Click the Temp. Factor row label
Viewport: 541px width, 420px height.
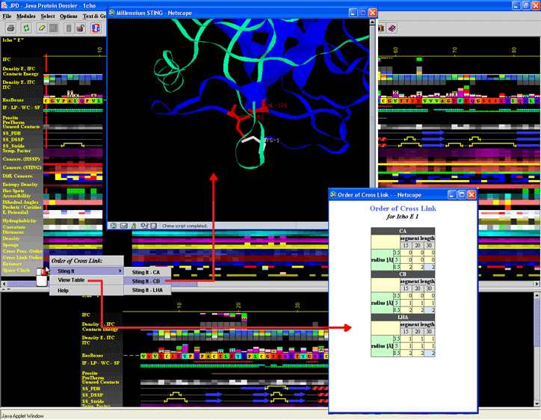16,151
